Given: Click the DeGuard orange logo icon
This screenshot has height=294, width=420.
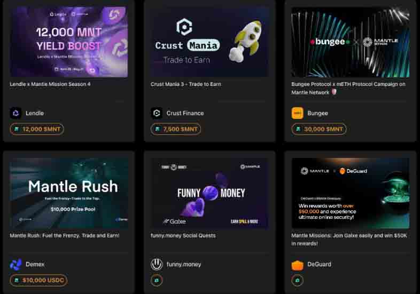Looking at the screenshot, I should (x=297, y=265).
